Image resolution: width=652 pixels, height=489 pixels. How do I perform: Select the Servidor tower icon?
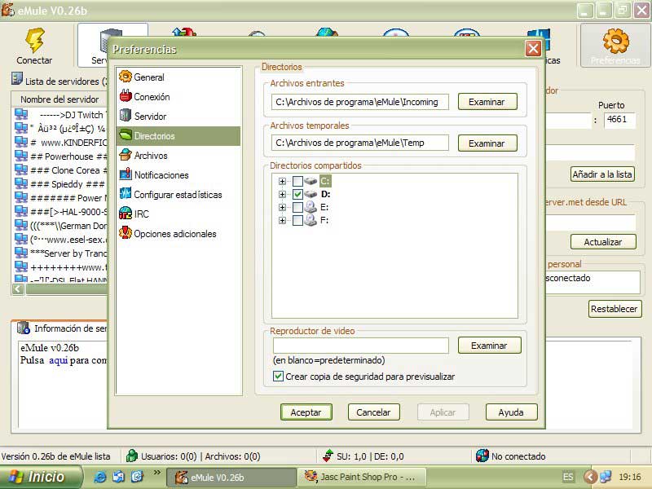click(126, 116)
